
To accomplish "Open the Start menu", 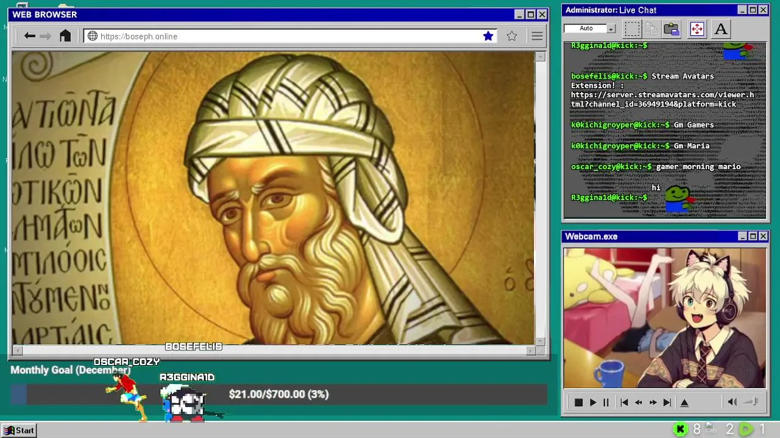I will tap(19, 430).
